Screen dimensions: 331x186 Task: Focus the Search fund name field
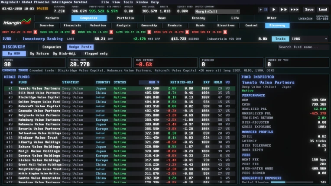[x=303, y=47]
